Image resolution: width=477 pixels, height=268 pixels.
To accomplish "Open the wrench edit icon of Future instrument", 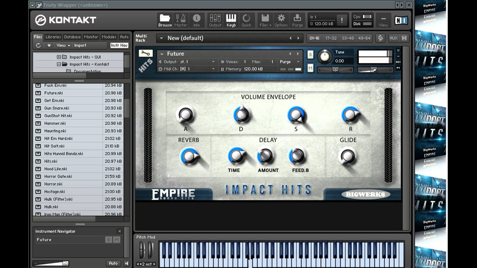I will (146, 53).
